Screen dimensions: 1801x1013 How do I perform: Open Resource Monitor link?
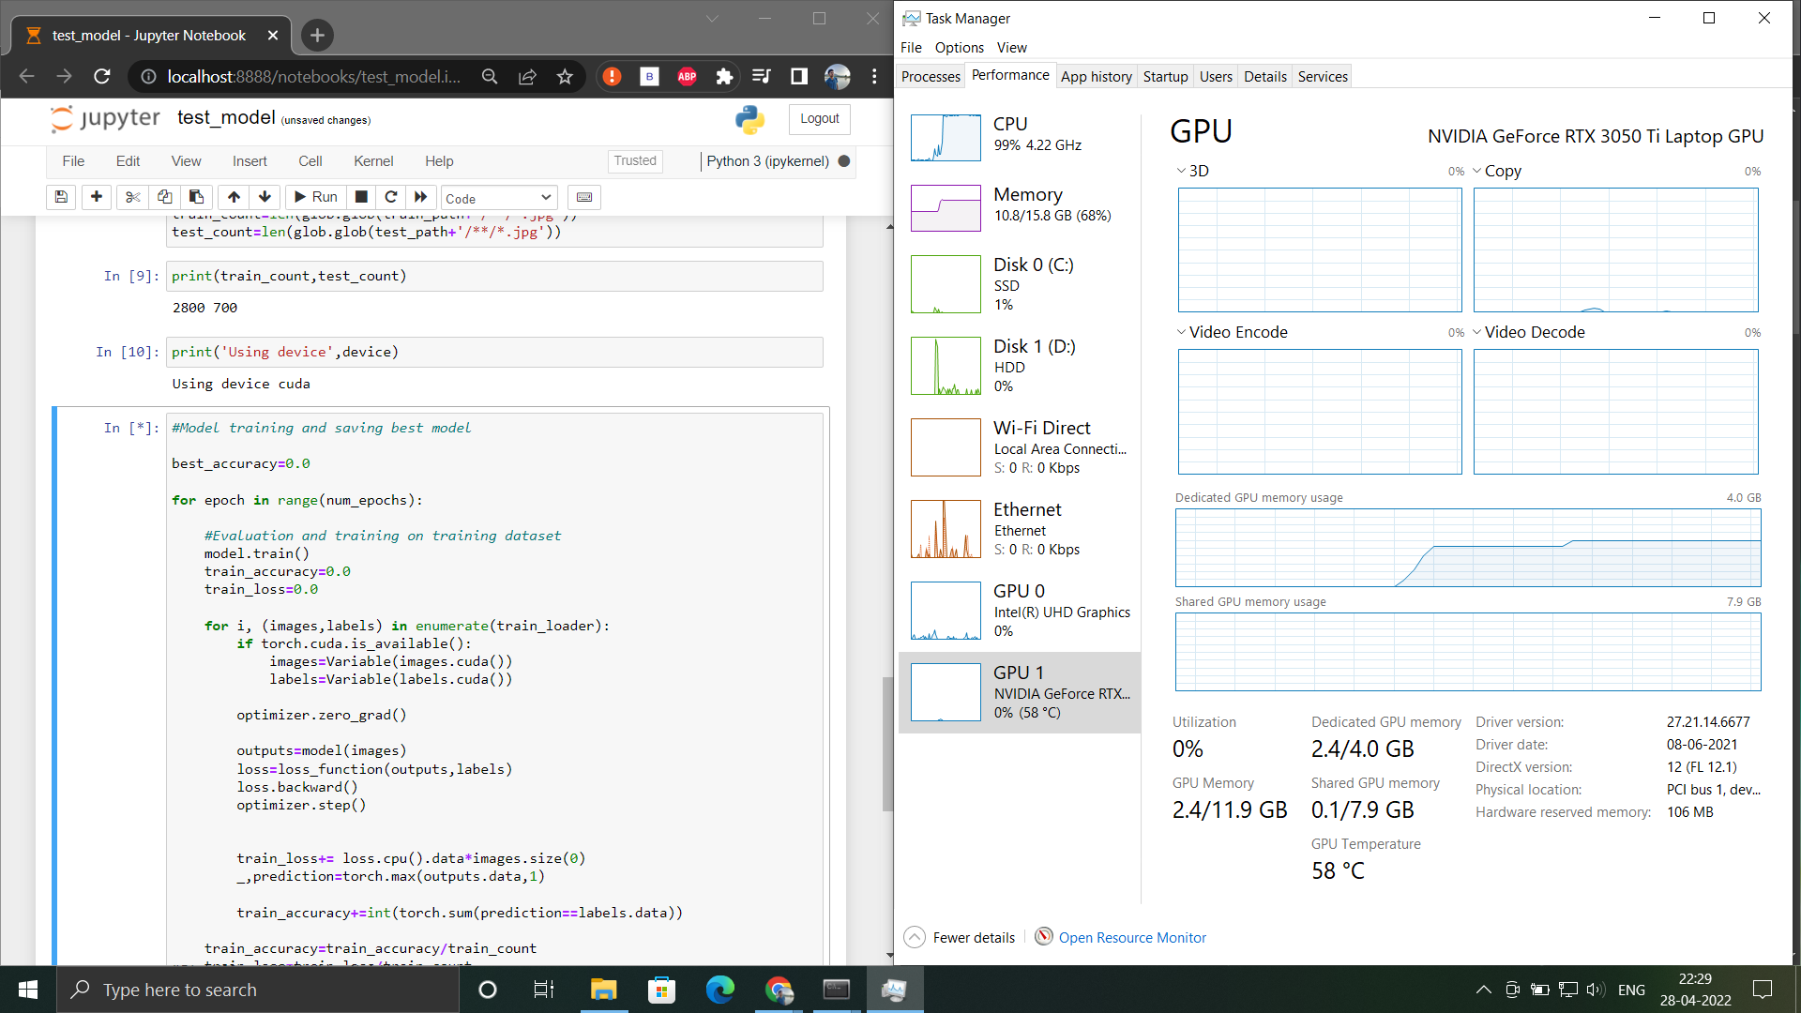click(1132, 937)
